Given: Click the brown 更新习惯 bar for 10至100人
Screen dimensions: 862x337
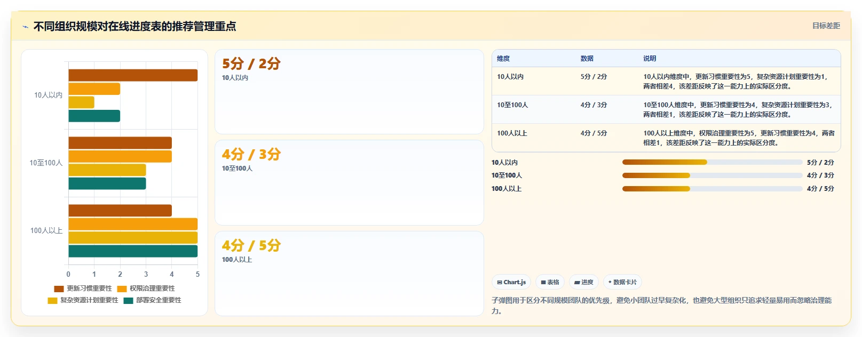Looking at the screenshot, I should 120,143.
